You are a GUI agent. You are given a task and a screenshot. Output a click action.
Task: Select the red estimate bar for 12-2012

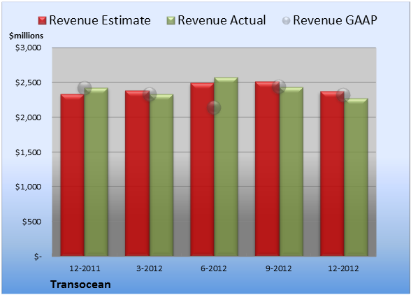coord(332,173)
